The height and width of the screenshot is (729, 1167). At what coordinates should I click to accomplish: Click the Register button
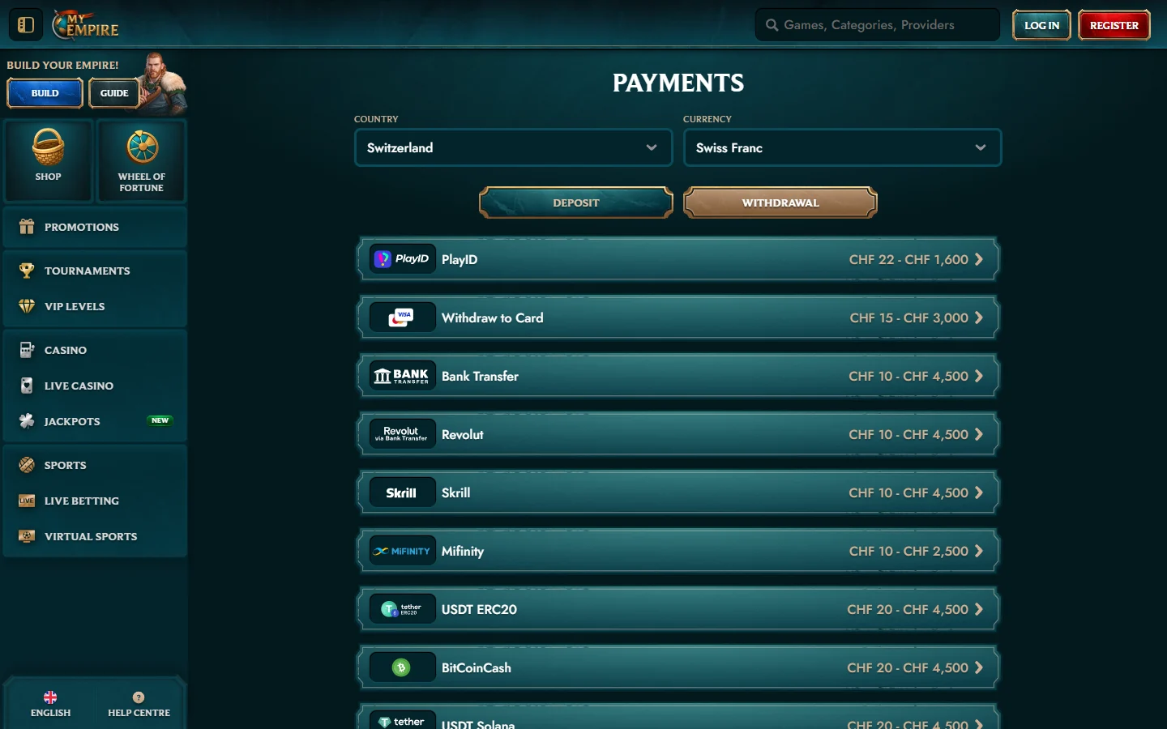tap(1114, 25)
